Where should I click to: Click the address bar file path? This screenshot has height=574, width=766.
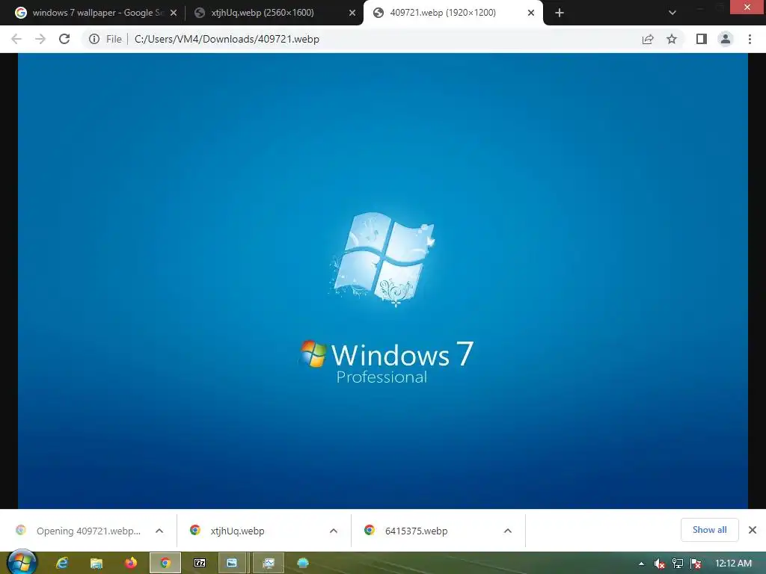pyautogui.click(x=227, y=39)
